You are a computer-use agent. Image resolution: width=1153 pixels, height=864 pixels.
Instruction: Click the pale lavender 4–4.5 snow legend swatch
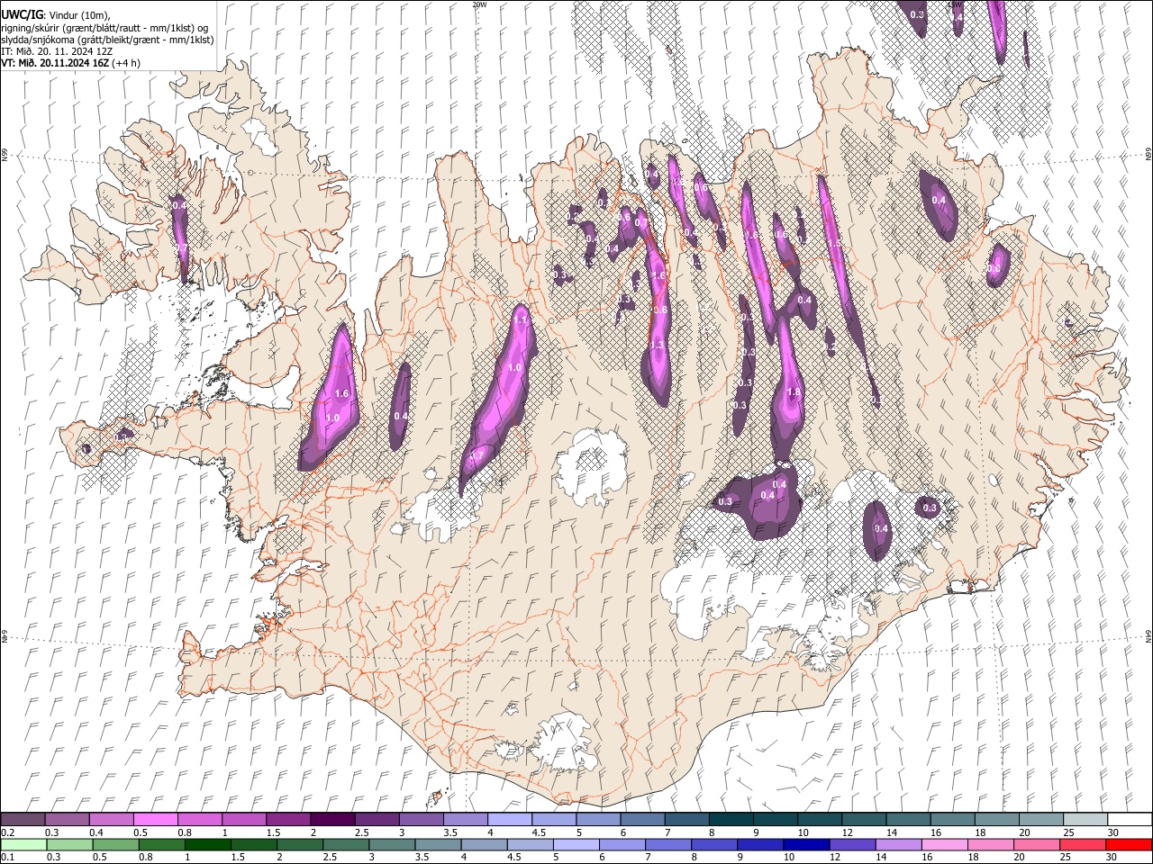click(509, 819)
